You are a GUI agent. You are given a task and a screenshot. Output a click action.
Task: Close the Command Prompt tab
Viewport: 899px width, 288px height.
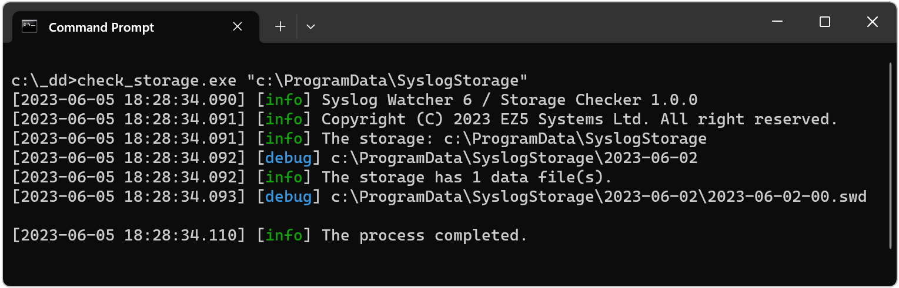pos(238,26)
